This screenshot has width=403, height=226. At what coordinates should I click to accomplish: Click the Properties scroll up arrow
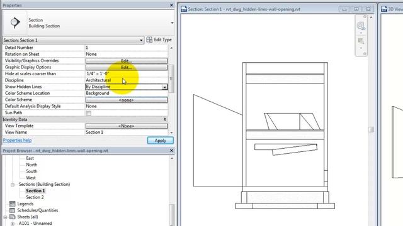[171, 48]
